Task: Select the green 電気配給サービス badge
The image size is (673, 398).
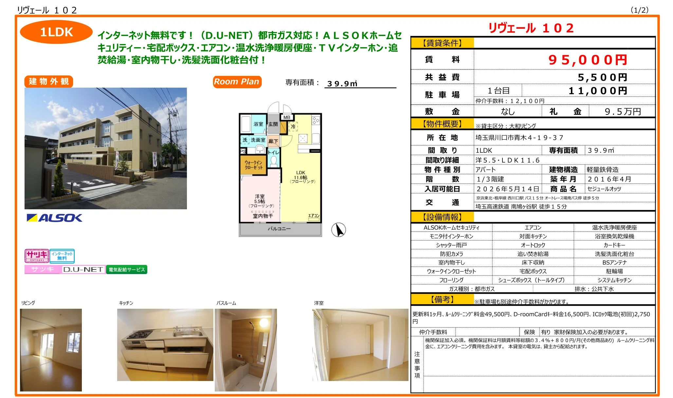Action: (x=127, y=269)
